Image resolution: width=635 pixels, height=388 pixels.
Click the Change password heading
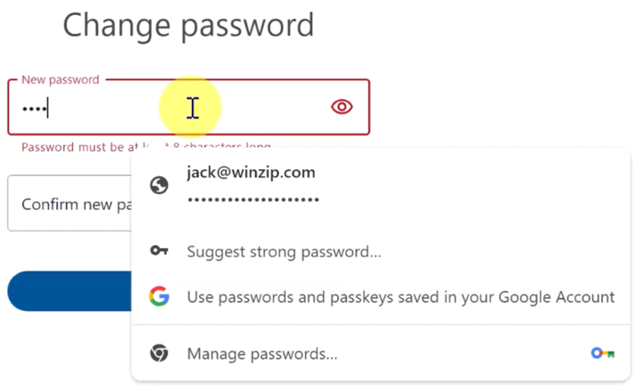click(x=188, y=25)
